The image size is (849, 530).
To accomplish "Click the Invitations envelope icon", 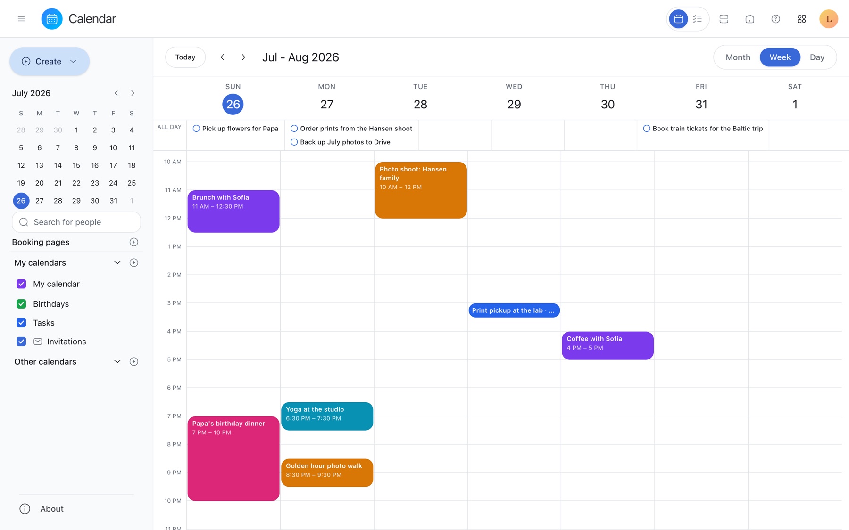I will pos(38,342).
